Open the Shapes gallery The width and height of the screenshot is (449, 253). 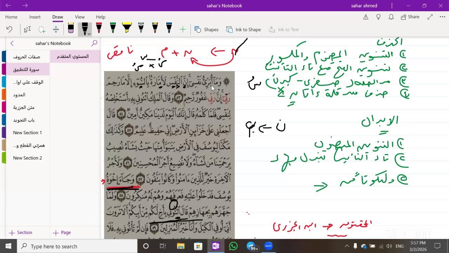(x=207, y=30)
